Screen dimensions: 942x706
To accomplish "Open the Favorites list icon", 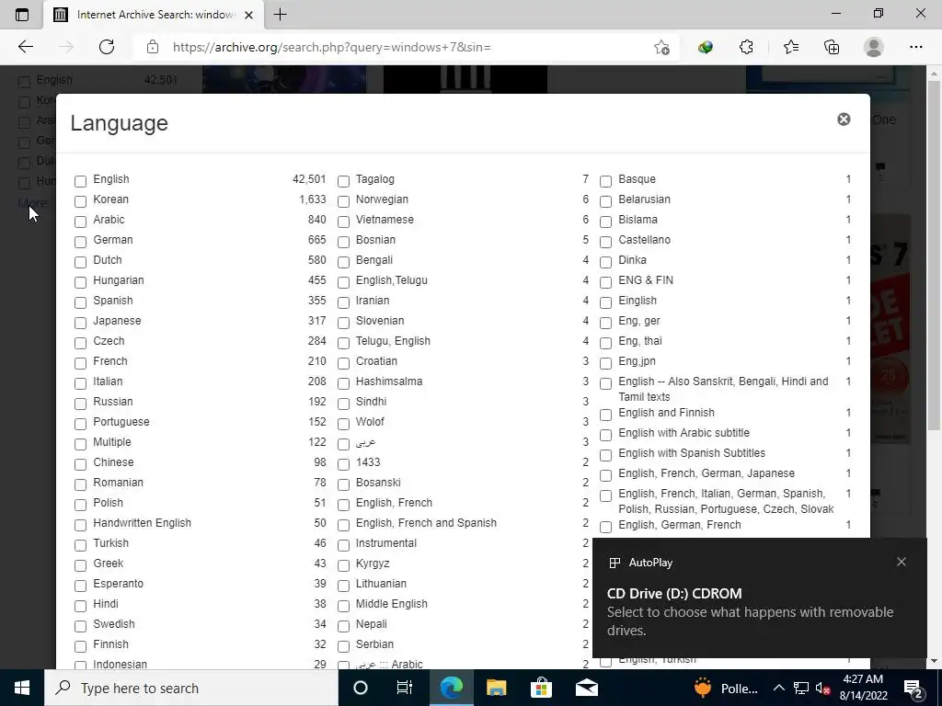I will [x=790, y=47].
